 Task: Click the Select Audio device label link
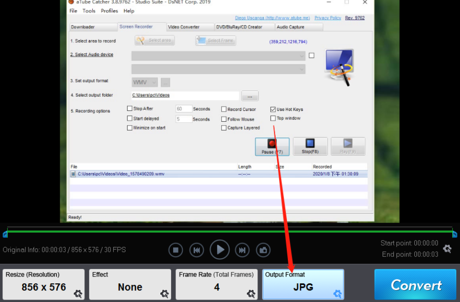92,55
